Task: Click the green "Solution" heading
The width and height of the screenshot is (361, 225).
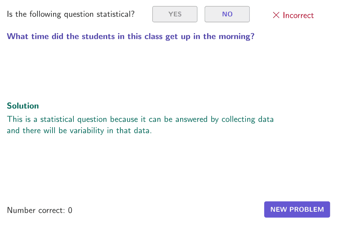Action: point(23,106)
